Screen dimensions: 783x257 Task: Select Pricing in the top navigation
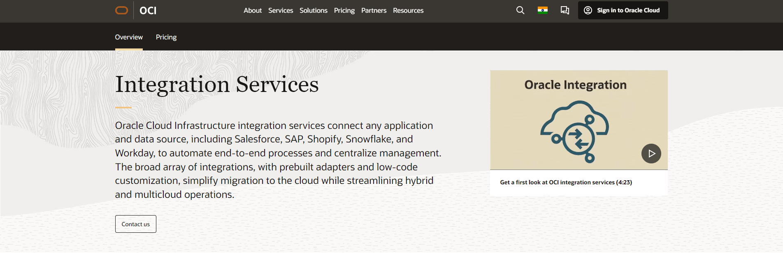click(344, 10)
